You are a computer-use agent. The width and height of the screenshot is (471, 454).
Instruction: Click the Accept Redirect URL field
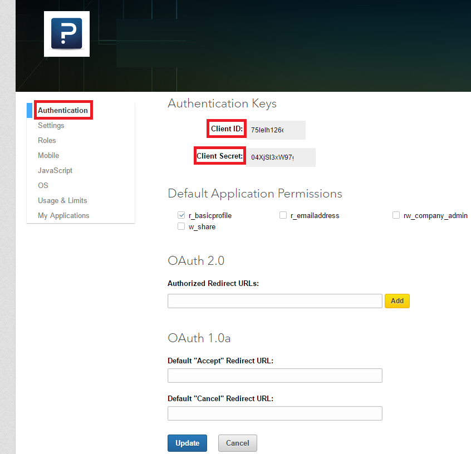pyautogui.click(x=274, y=376)
